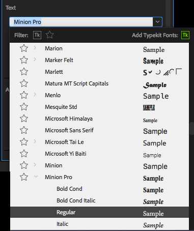Click the Minion Pro font name field
This screenshot has height=231, width=194.
pos(81,22)
